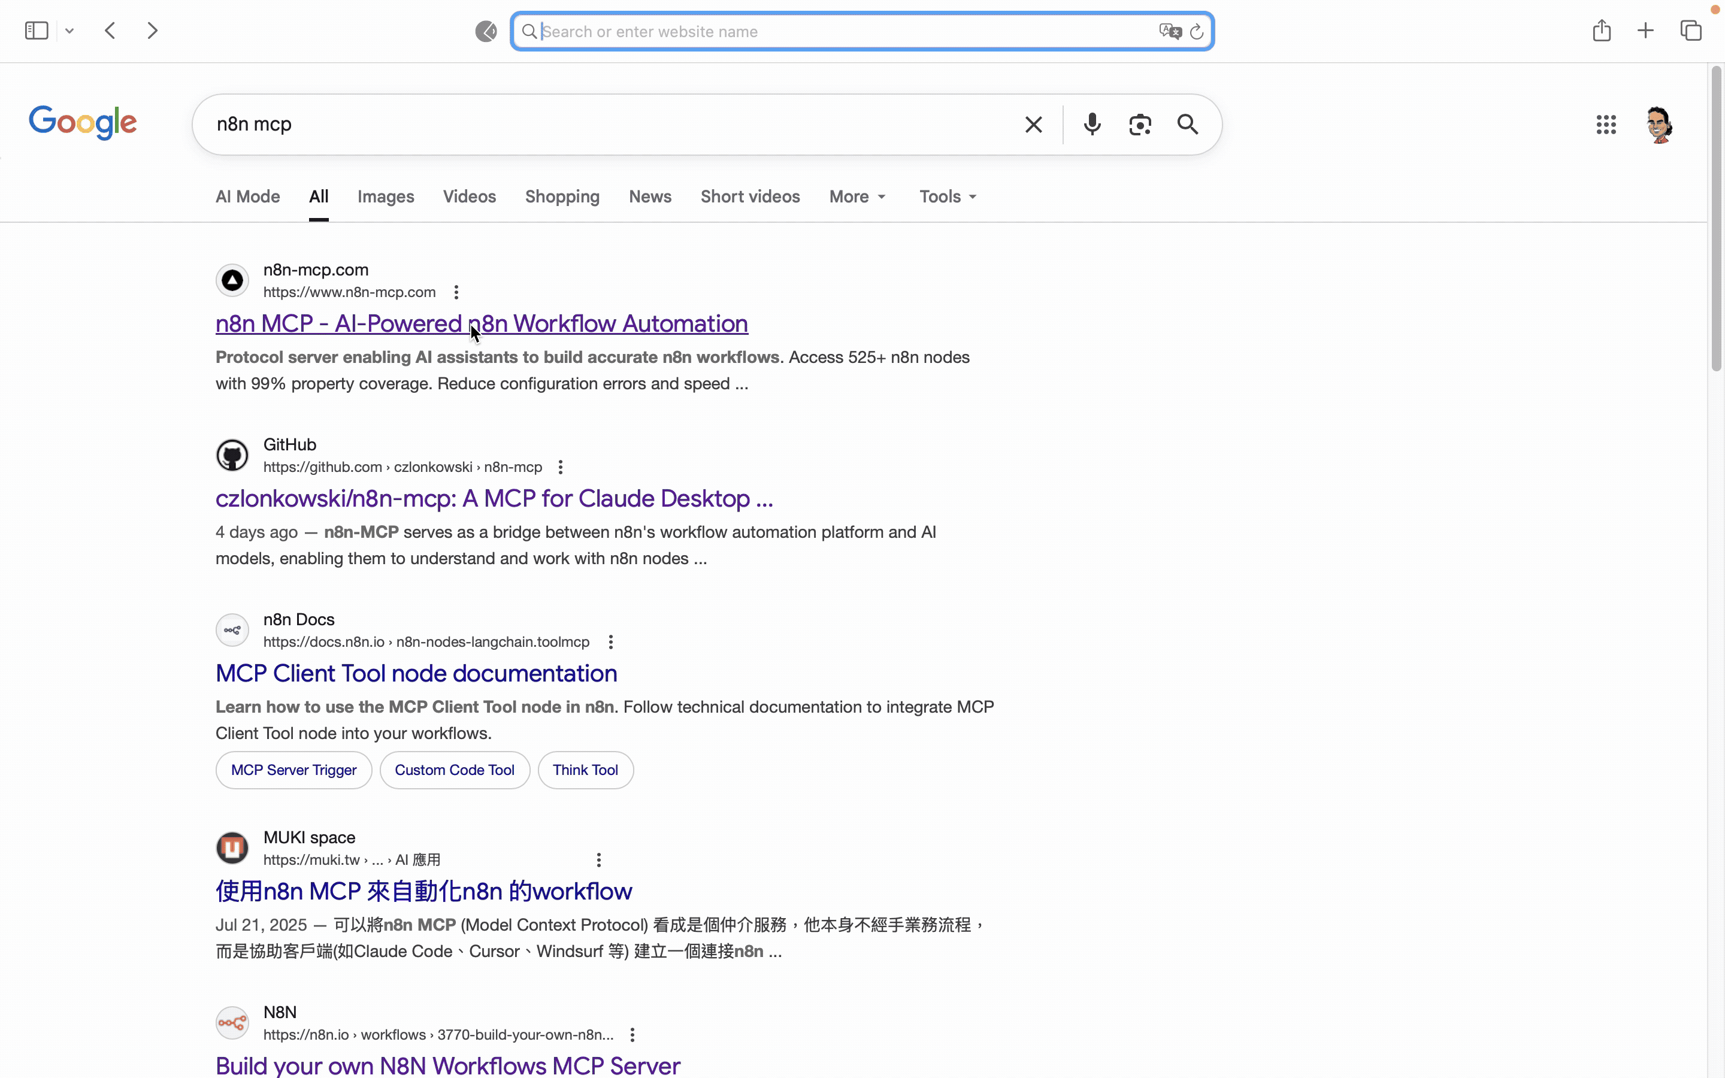
Task: Click the docs.n8n.io breadcrumb URL text
Action: (426, 641)
